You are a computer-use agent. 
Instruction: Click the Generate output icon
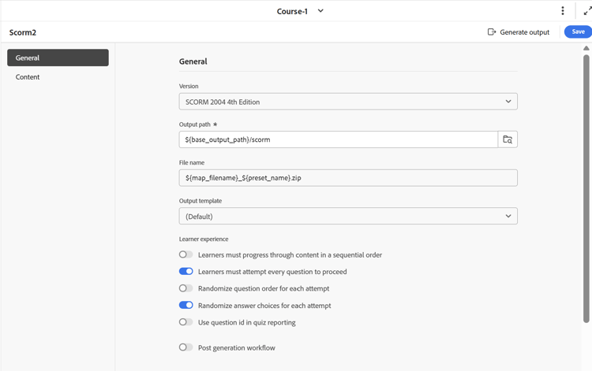(492, 32)
